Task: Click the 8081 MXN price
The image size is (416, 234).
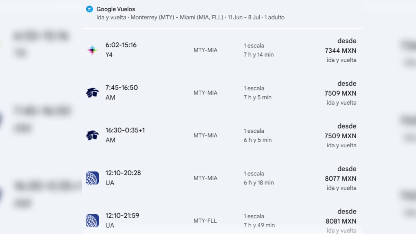Action: (341, 221)
